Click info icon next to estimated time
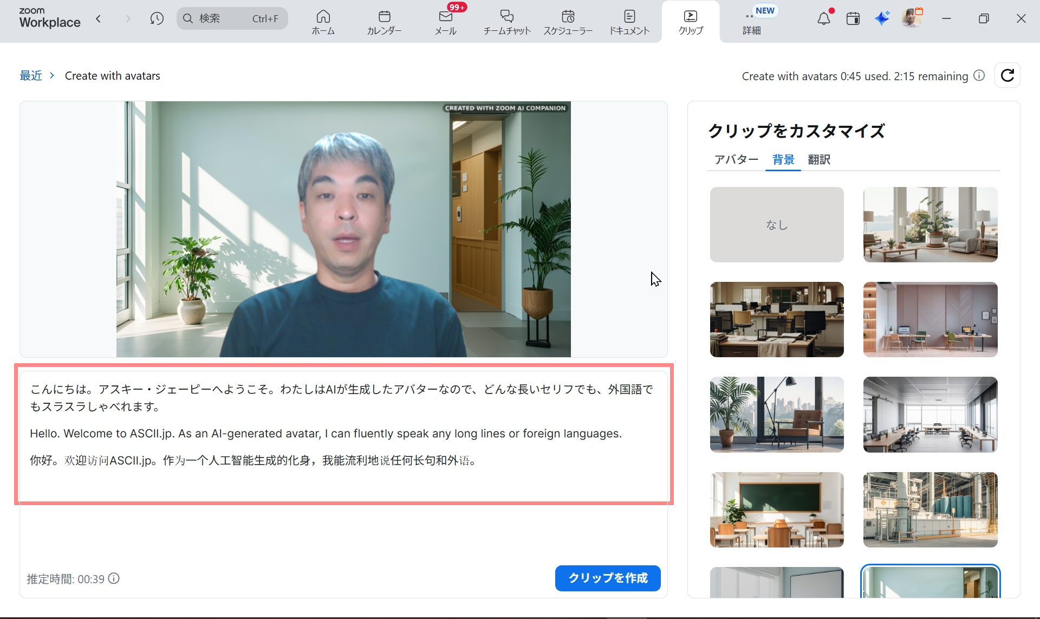Image resolution: width=1040 pixels, height=619 pixels. (x=114, y=578)
